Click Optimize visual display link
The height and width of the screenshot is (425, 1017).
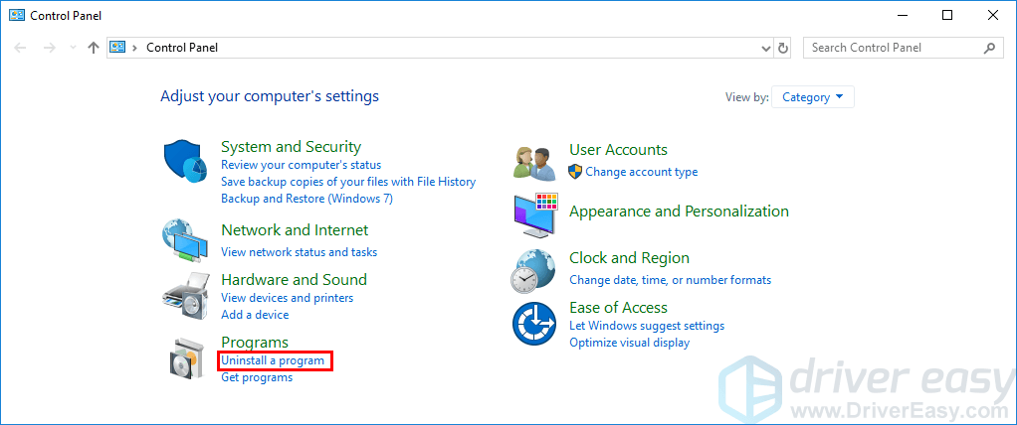(629, 343)
